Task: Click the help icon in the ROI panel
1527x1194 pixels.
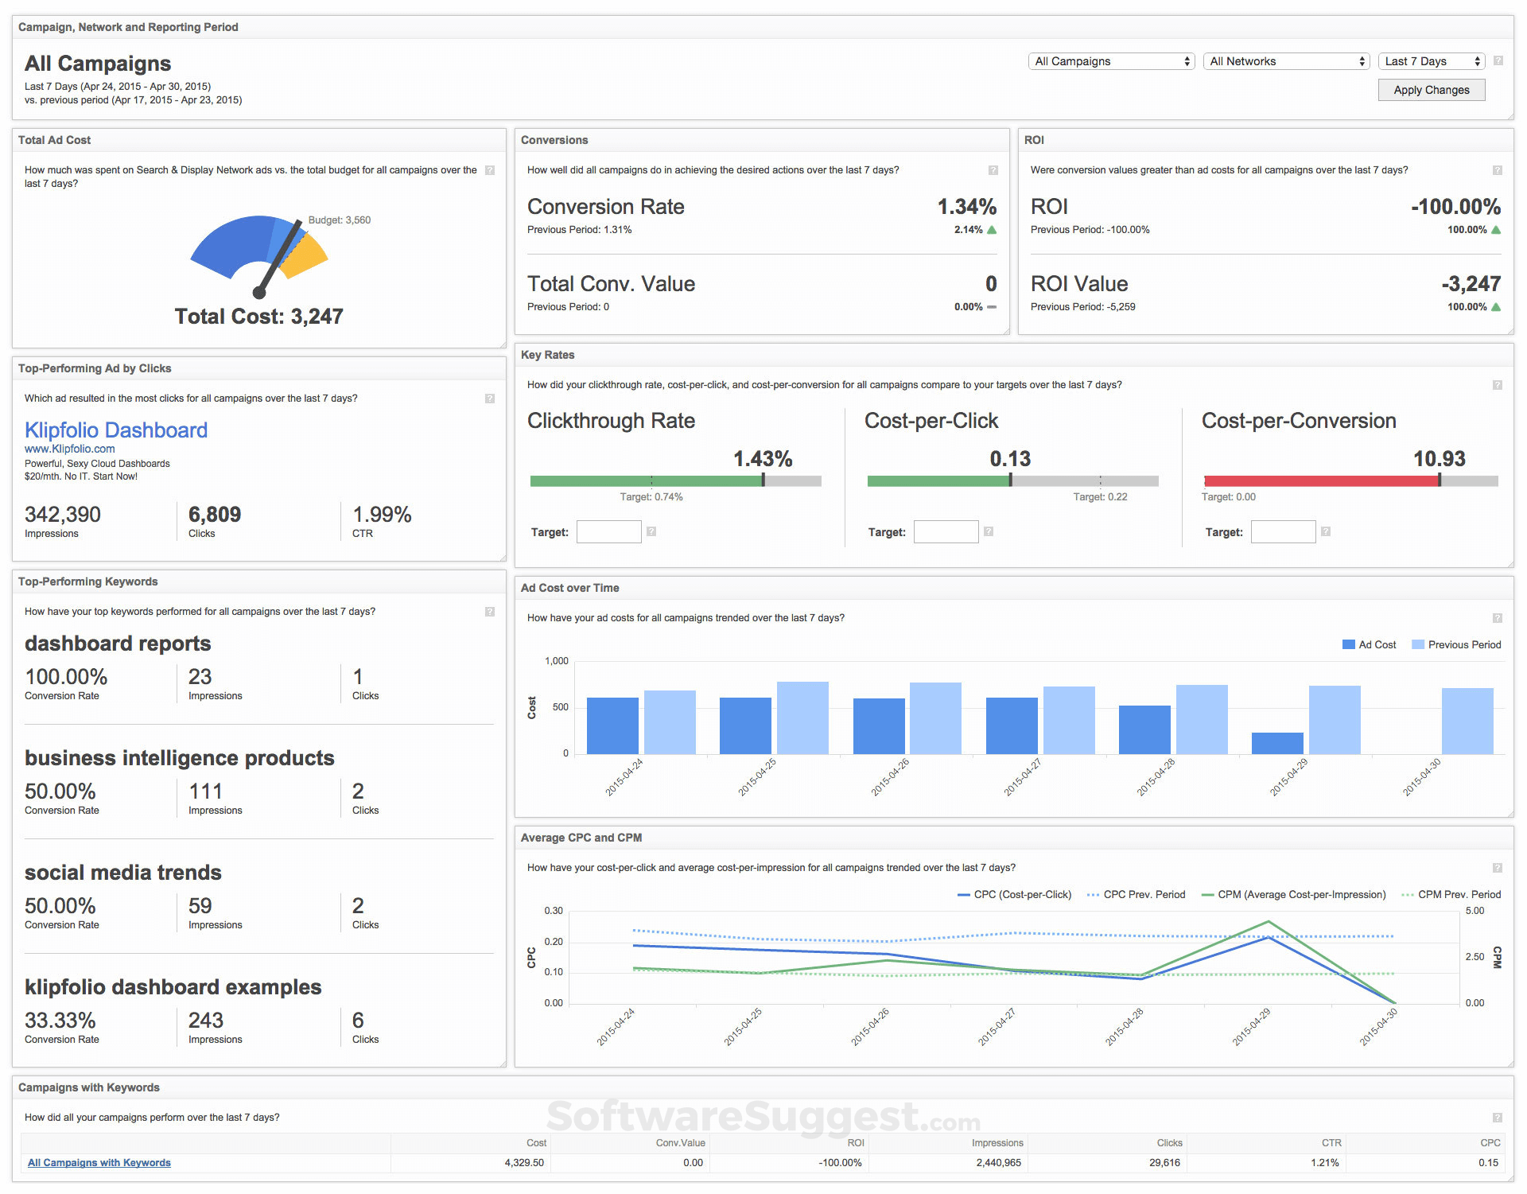Action: point(1497,169)
